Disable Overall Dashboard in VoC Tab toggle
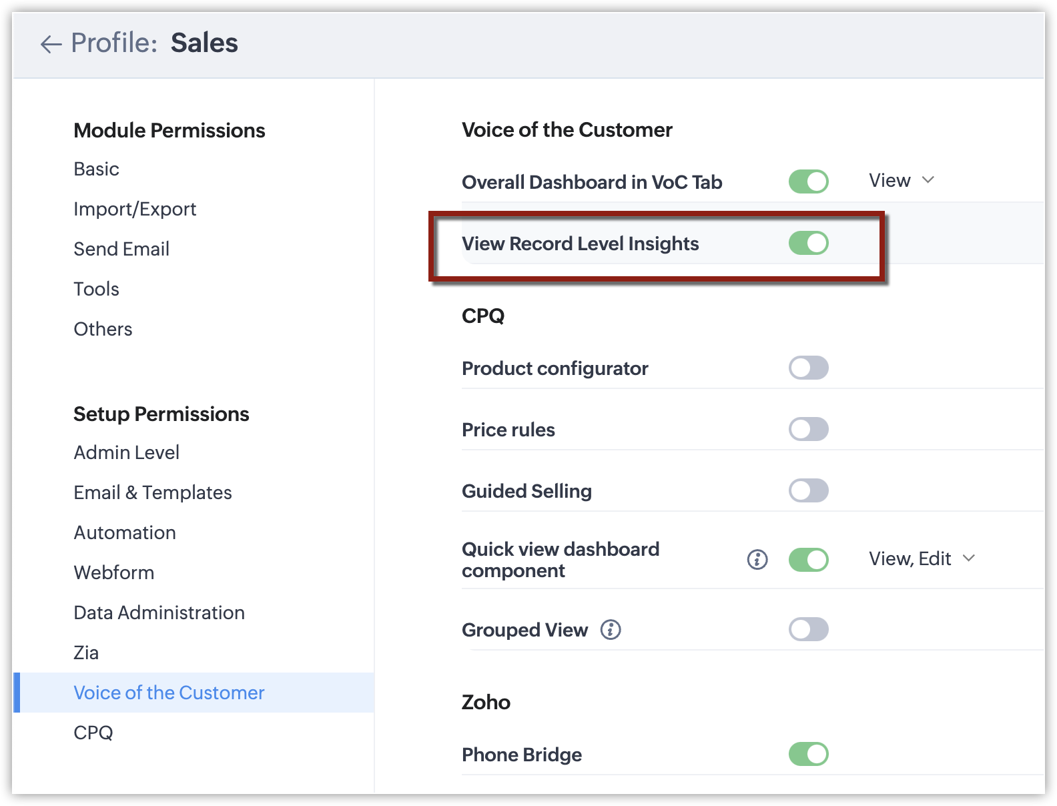 808,181
